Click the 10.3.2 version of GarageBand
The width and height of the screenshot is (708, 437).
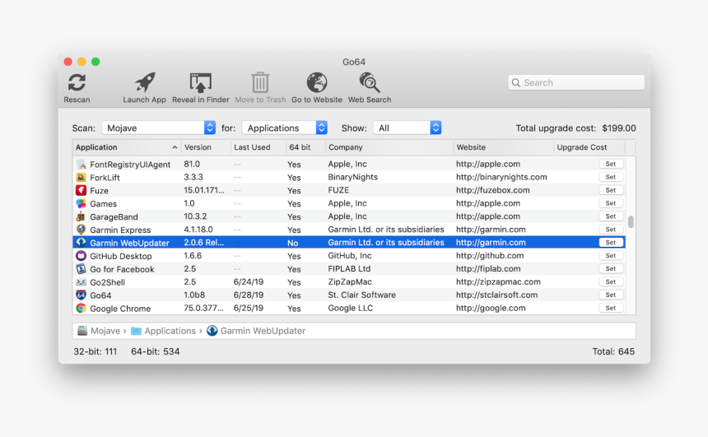[195, 216]
